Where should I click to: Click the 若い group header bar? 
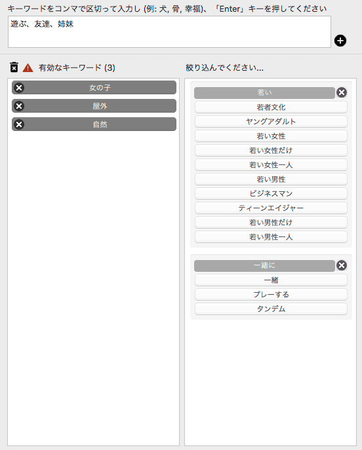(264, 93)
